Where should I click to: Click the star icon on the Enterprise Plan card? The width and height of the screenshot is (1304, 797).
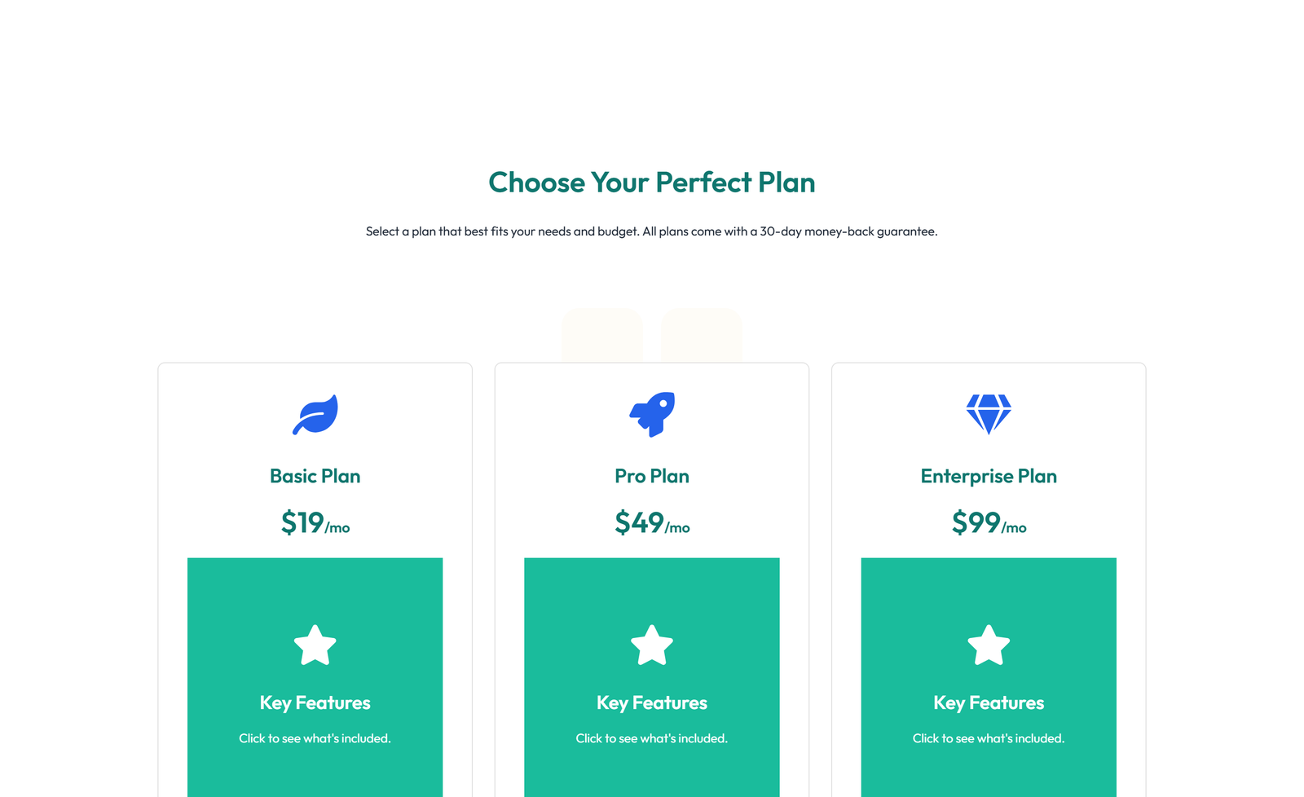(989, 645)
